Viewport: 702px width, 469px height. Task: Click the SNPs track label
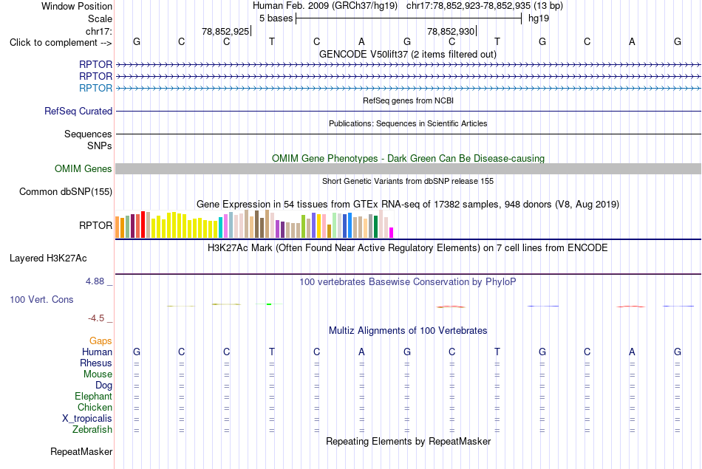(x=100, y=146)
